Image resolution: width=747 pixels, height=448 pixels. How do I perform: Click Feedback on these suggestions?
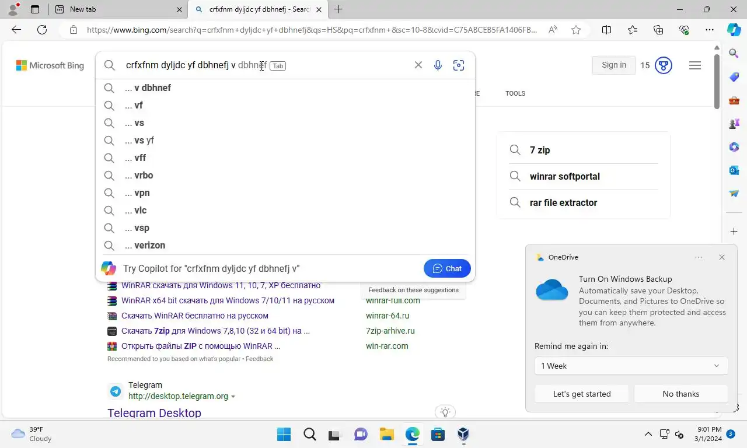[x=413, y=290]
